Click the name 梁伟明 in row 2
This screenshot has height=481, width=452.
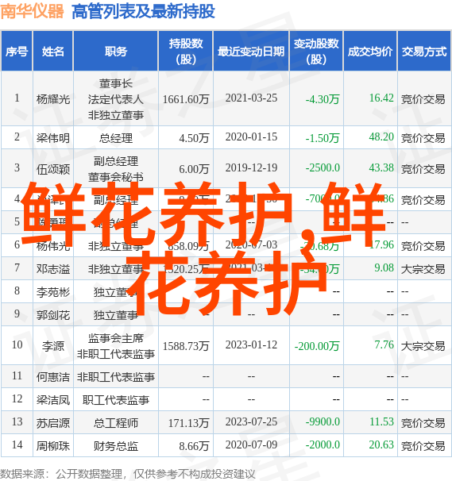pyautogui.click(x=53, y=138)
